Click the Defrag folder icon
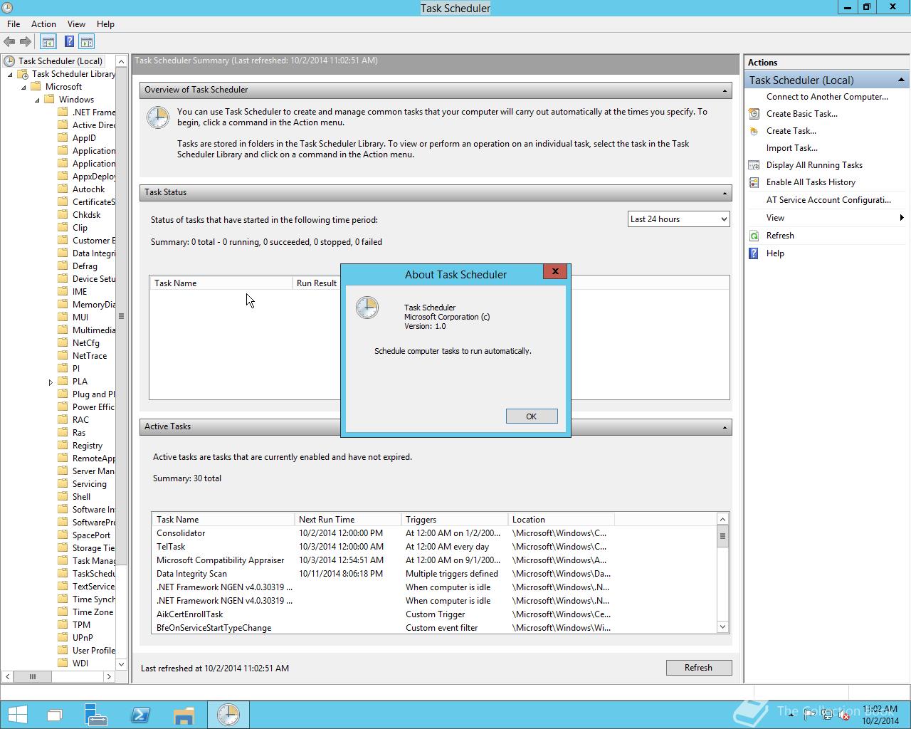Screen dimensions: 911x729 point(63,266)
